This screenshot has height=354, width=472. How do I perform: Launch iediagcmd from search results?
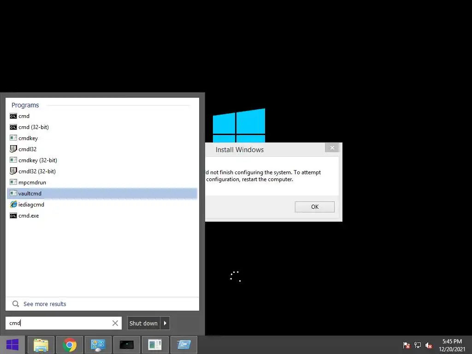pos(102,205)
